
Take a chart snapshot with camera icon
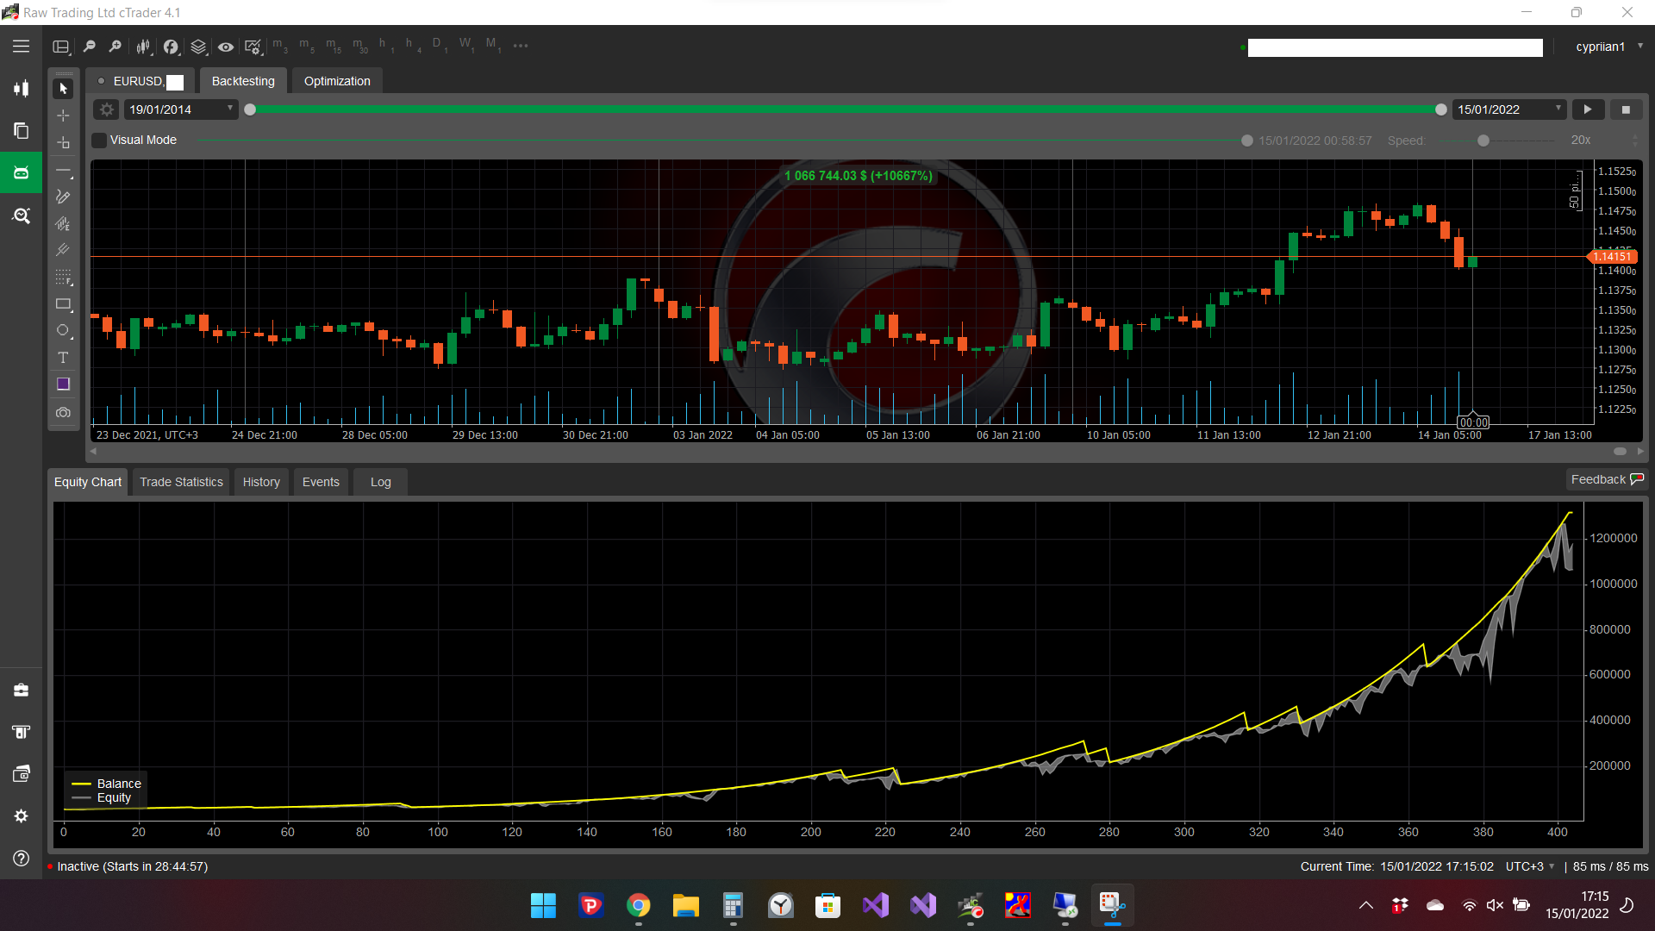point(63,413)
